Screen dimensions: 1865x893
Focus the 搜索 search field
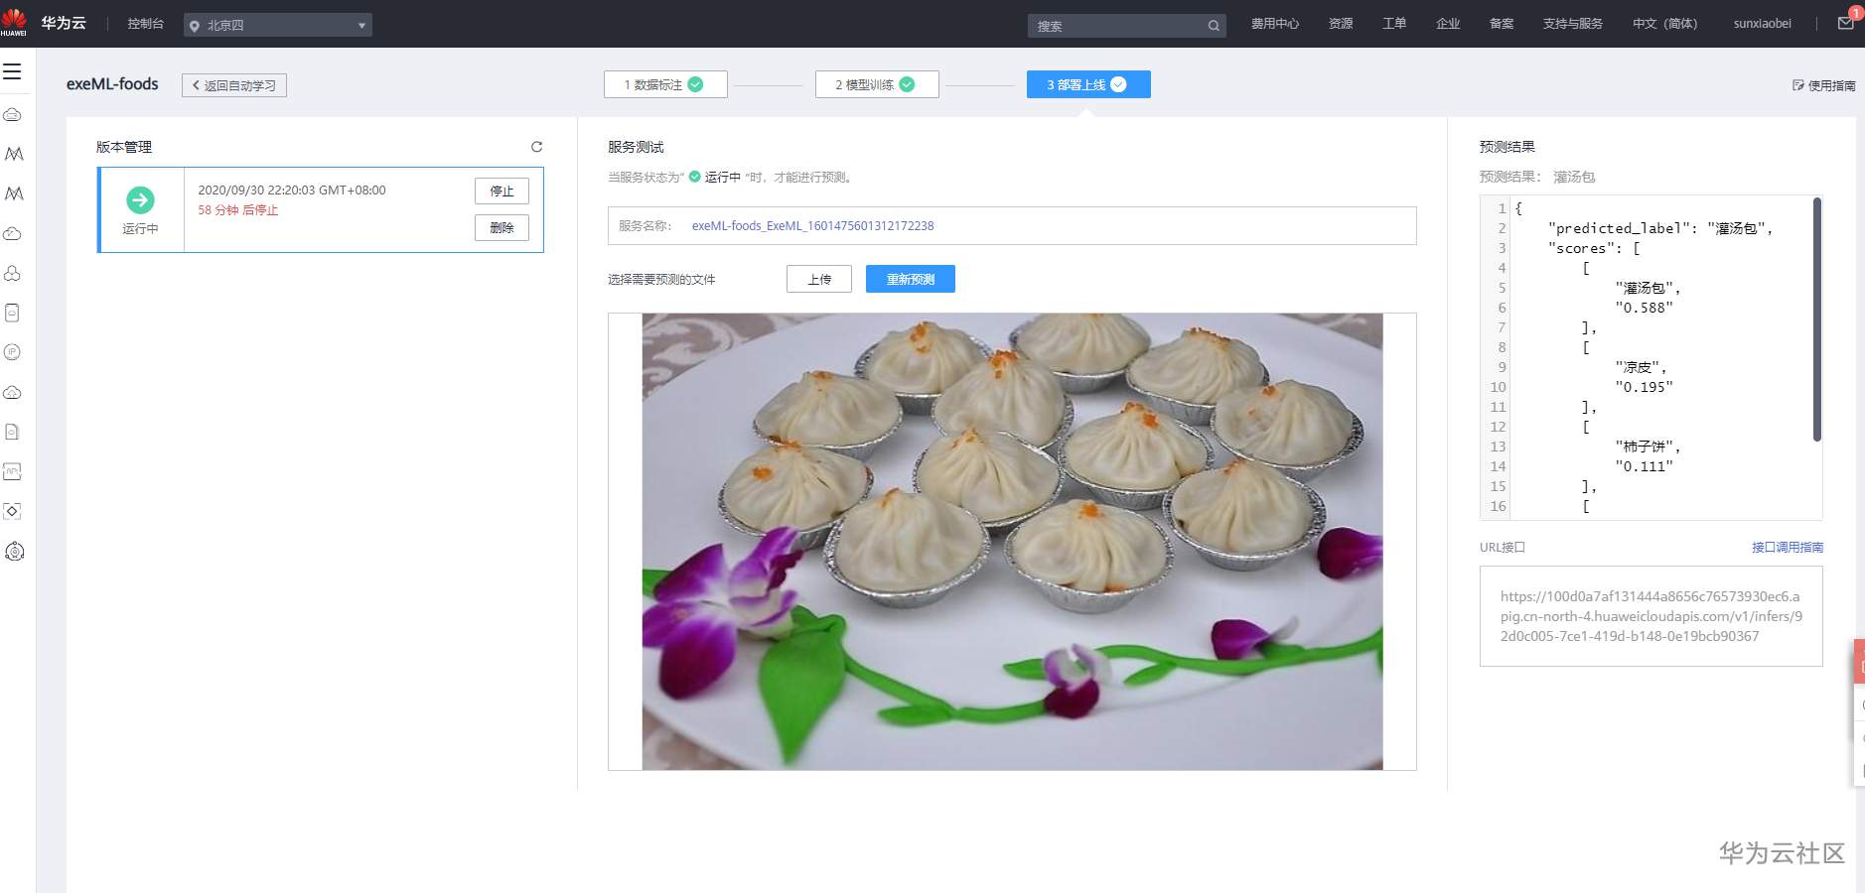(x=1126, y=26)
